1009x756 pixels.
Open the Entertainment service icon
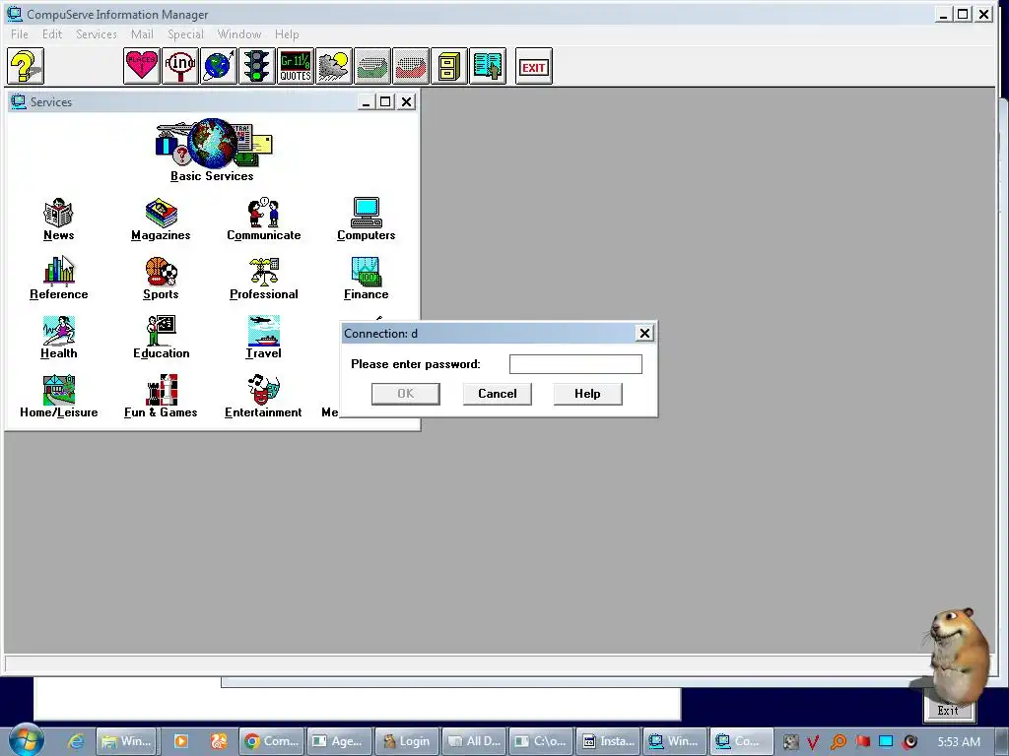point(263,397)
